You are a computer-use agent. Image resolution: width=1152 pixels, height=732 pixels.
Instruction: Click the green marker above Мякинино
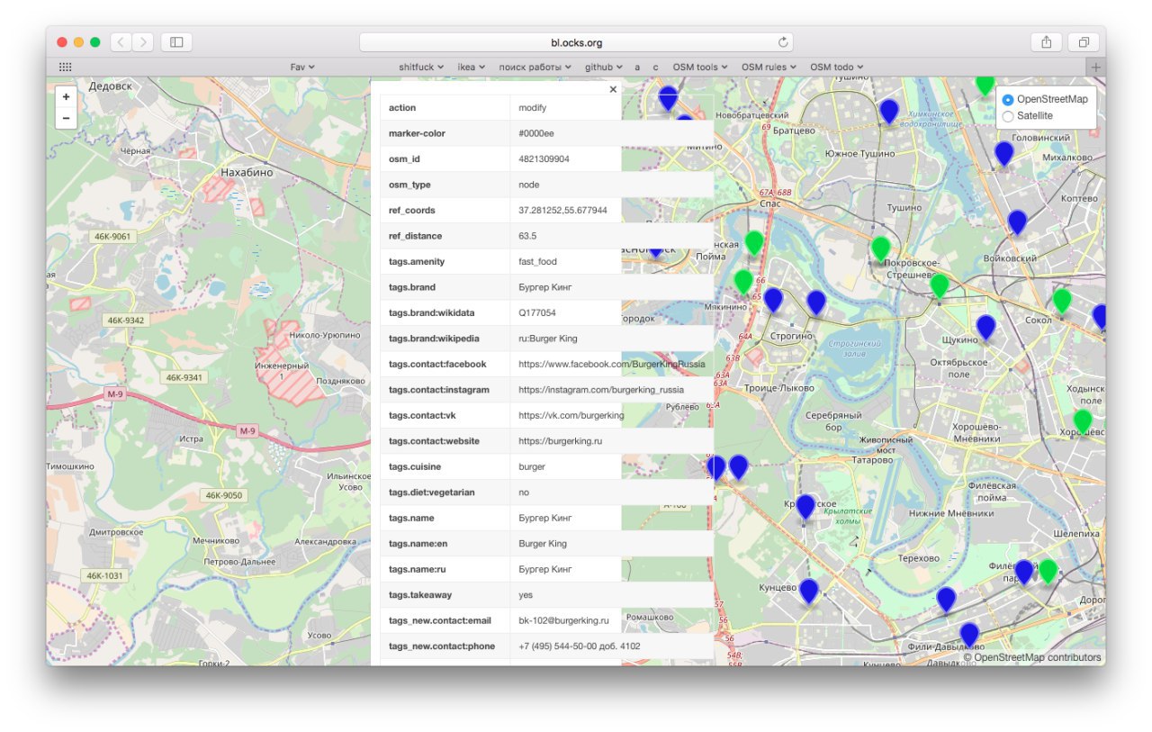coord(743,282)
